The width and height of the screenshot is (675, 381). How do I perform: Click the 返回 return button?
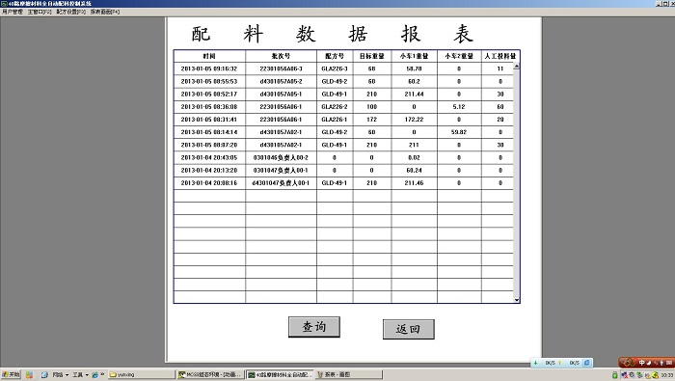coord(408,329)
